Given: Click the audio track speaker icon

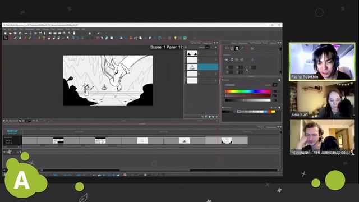Looking at the screenshot, I should click(x=4, y=151).
